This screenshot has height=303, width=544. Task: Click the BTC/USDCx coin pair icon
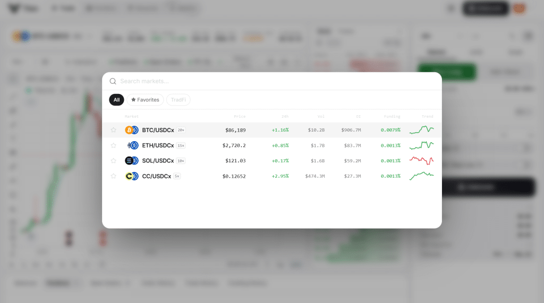(x=132, y=130)
